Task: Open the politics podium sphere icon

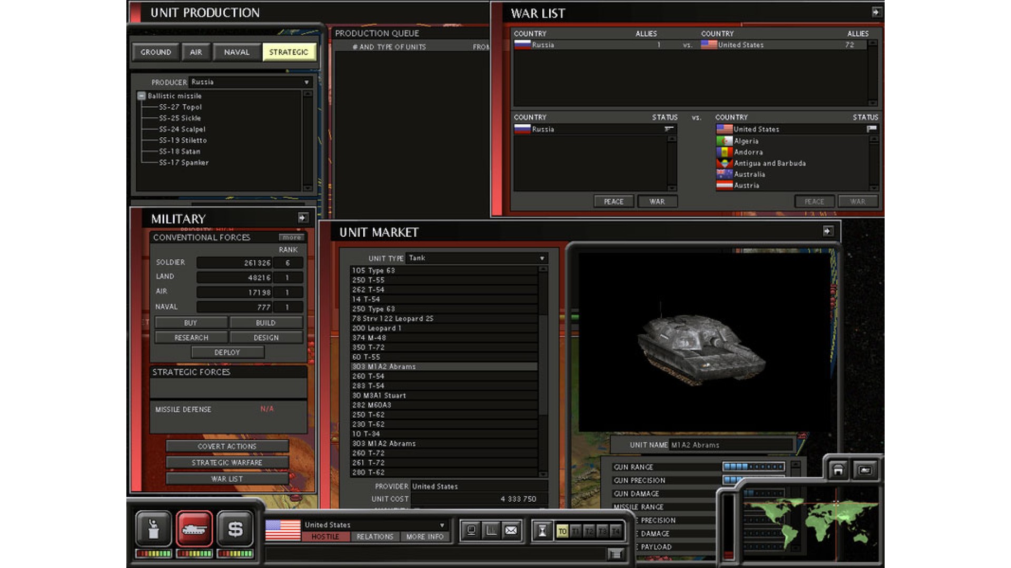Action: point(153,529)
